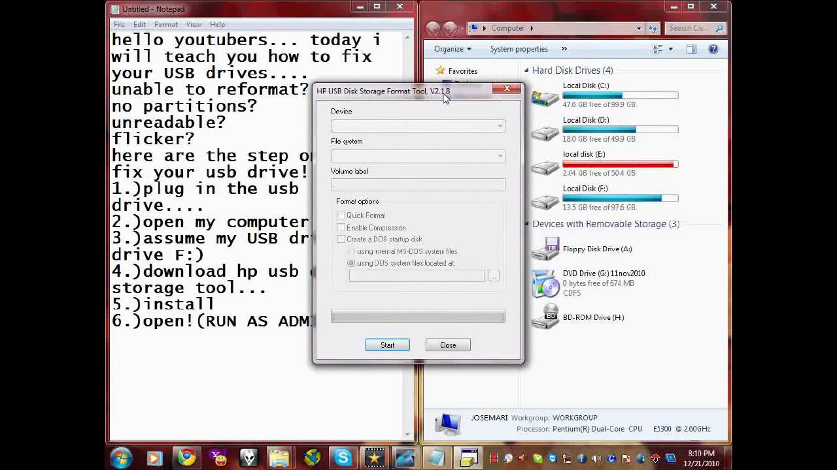
Task: Switch to HP Format Tool taskbar button
Action: (469, 458)
